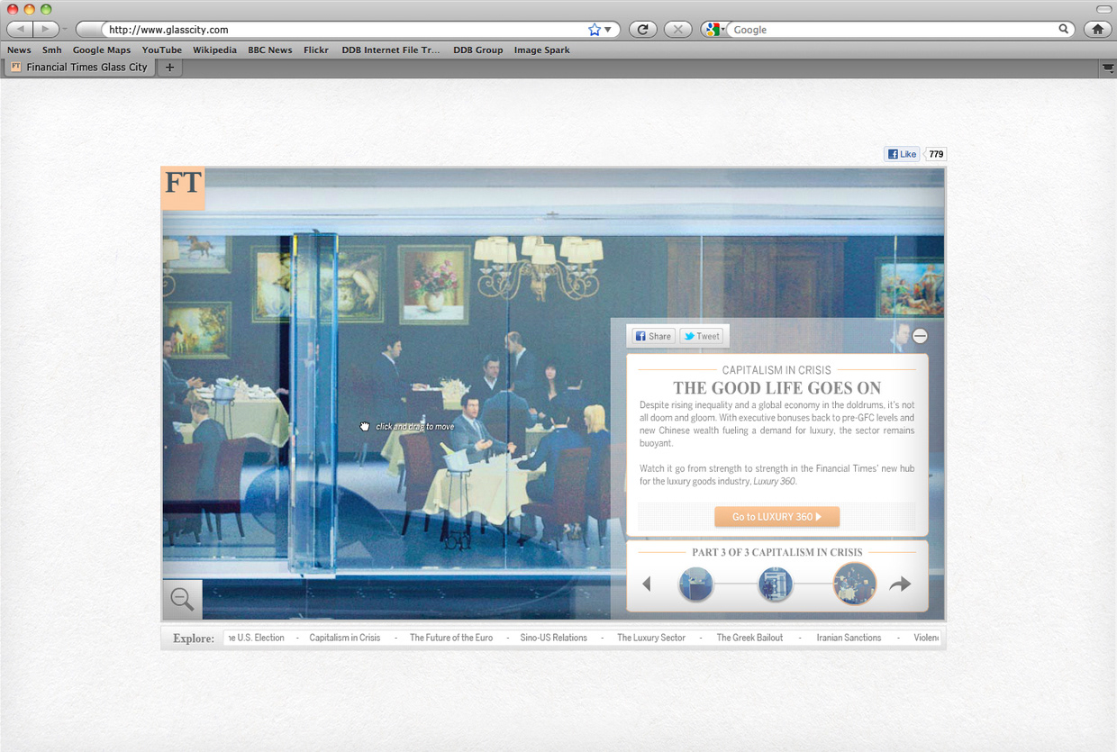This screenshot has width=1117, height=752.
Task: Open the Image Spark bookmark
Action: (x=542, y=50)
